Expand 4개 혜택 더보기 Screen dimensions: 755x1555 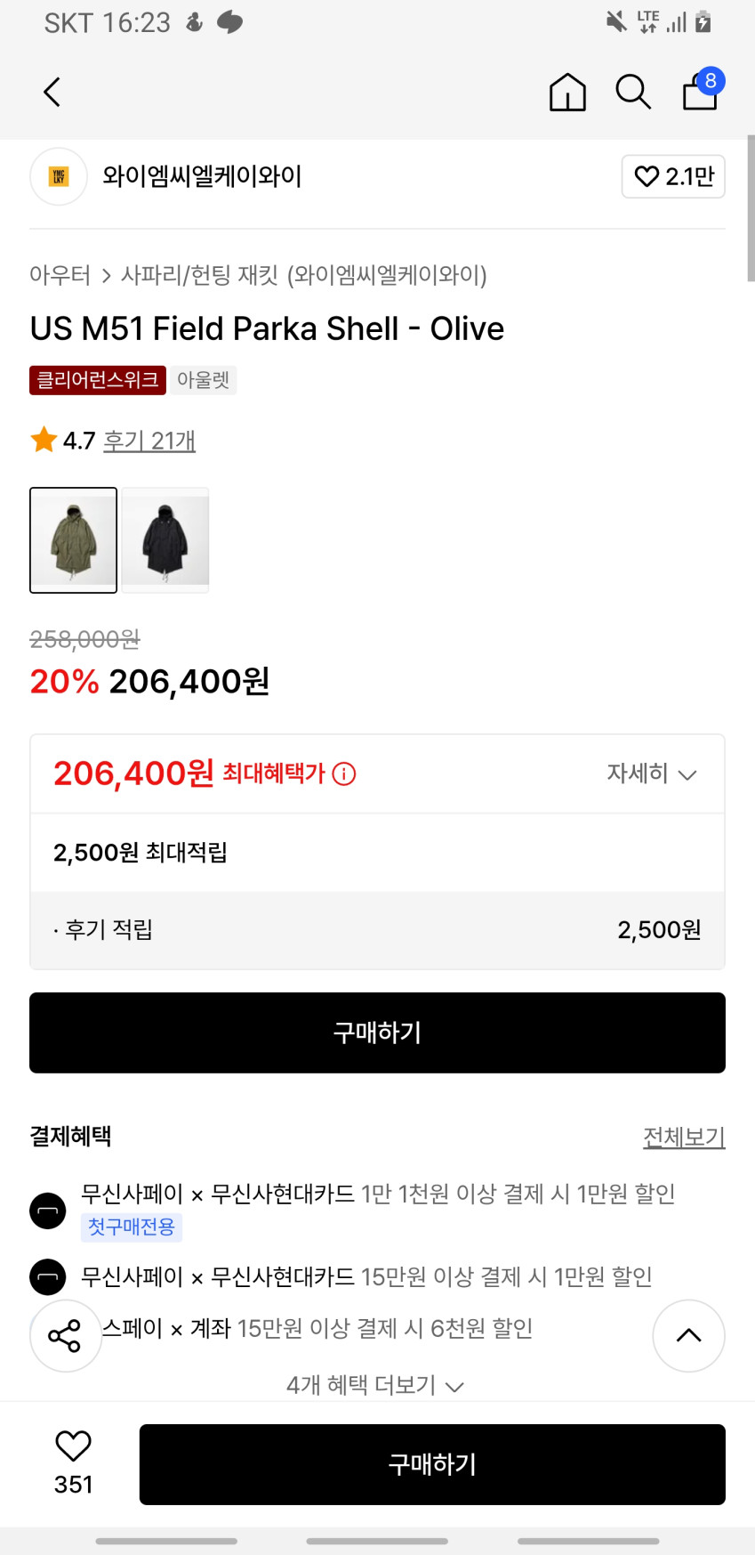pyautogui.click(x=375, y=1385)
